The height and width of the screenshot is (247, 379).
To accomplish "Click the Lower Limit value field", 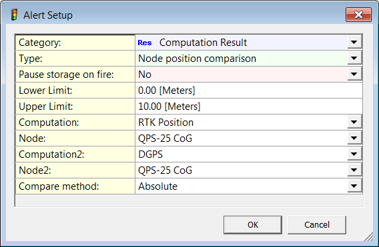I will [x=249, y=91].
